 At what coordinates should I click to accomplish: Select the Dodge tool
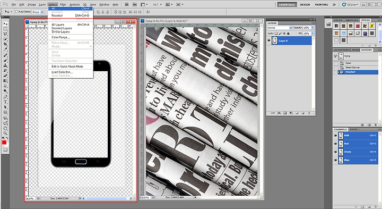[x=5, y=91]
